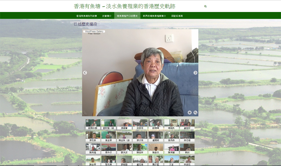Image resolution: width=281 pixels, height=166 pixels.
Task: Choose the 吳志雄 thumbnail
Action: pos(187,136)
